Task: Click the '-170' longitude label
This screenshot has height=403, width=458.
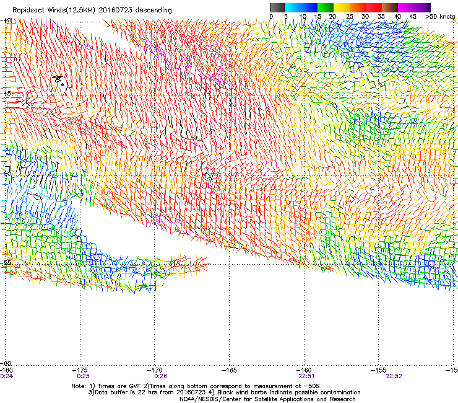Action: 155,370
